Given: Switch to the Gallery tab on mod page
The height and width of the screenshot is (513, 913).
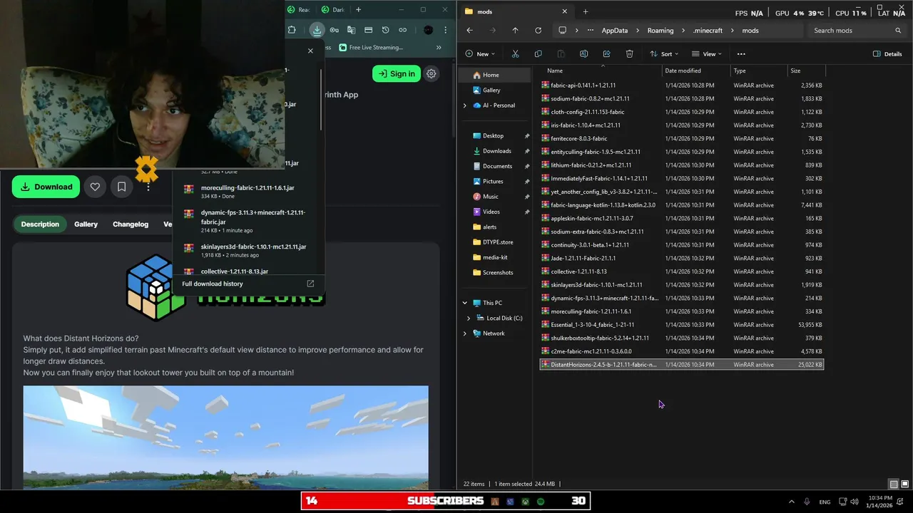Looking at the screenshot, I should [x=86, y=224].
